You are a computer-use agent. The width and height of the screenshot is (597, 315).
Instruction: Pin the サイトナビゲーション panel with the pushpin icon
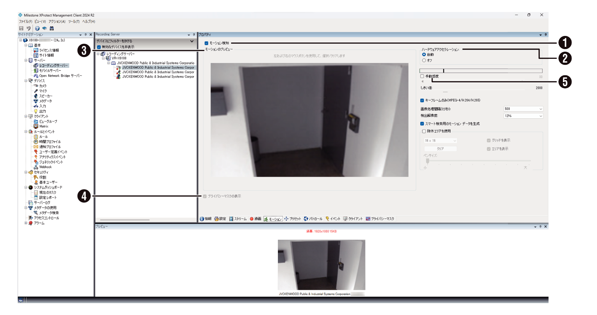[x=85, y=34]
